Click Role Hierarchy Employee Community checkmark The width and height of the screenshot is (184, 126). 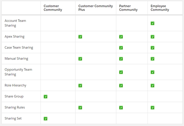coord(152,85)
